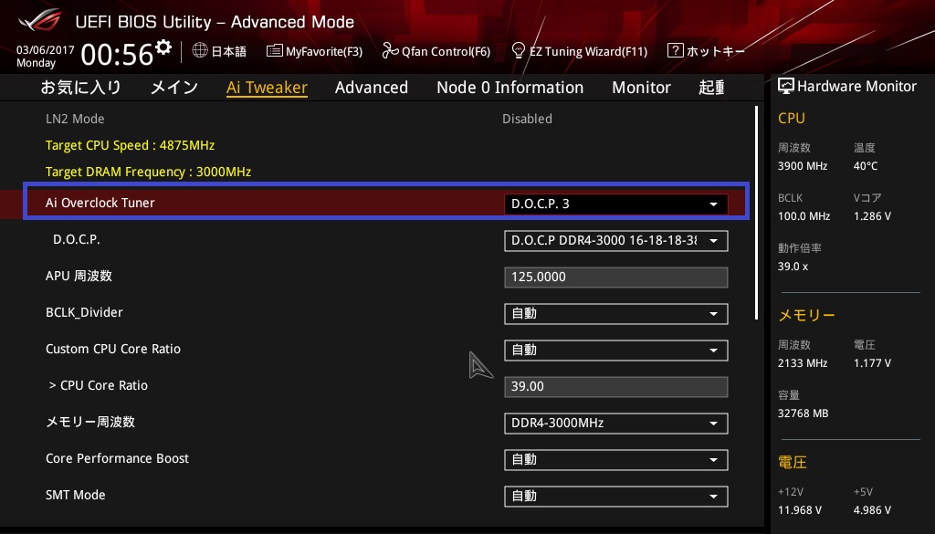Open the Advanced tab

pyautogui.click(x=372, y=87)
